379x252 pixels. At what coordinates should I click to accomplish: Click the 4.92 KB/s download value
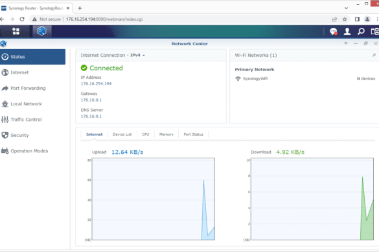tap(290, 152)
